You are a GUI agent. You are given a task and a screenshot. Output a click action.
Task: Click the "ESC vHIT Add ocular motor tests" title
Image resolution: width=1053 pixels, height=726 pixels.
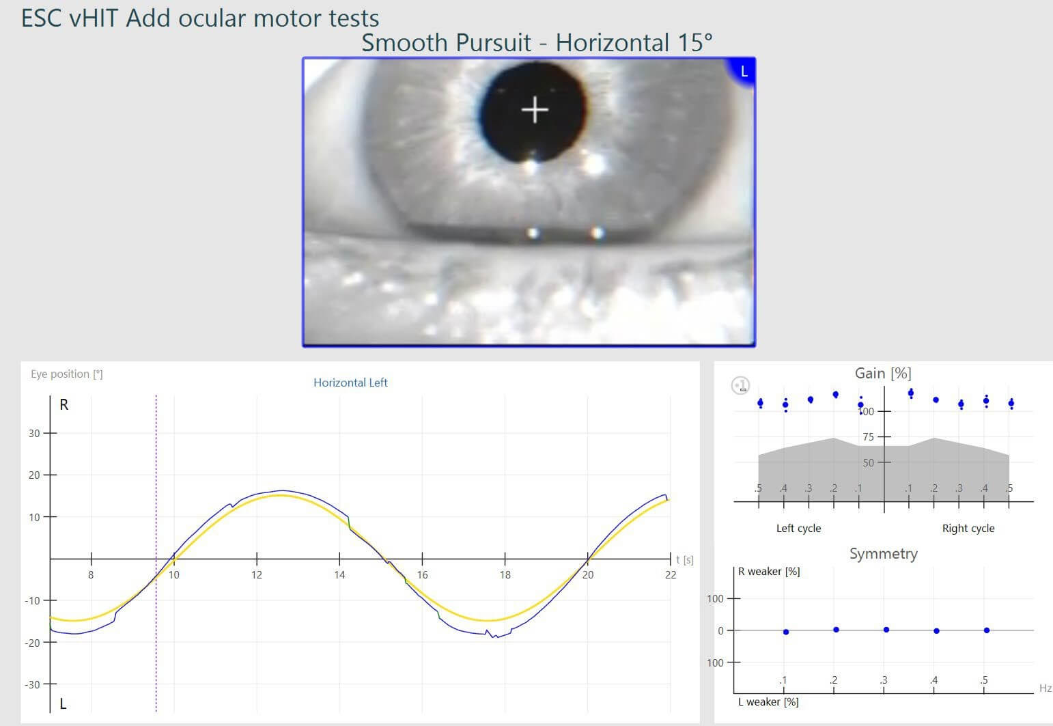click(199, 18)
